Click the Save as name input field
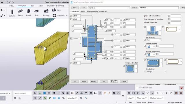Image resolution: width=185 pixels, height=104 pixels. point(159,8)
